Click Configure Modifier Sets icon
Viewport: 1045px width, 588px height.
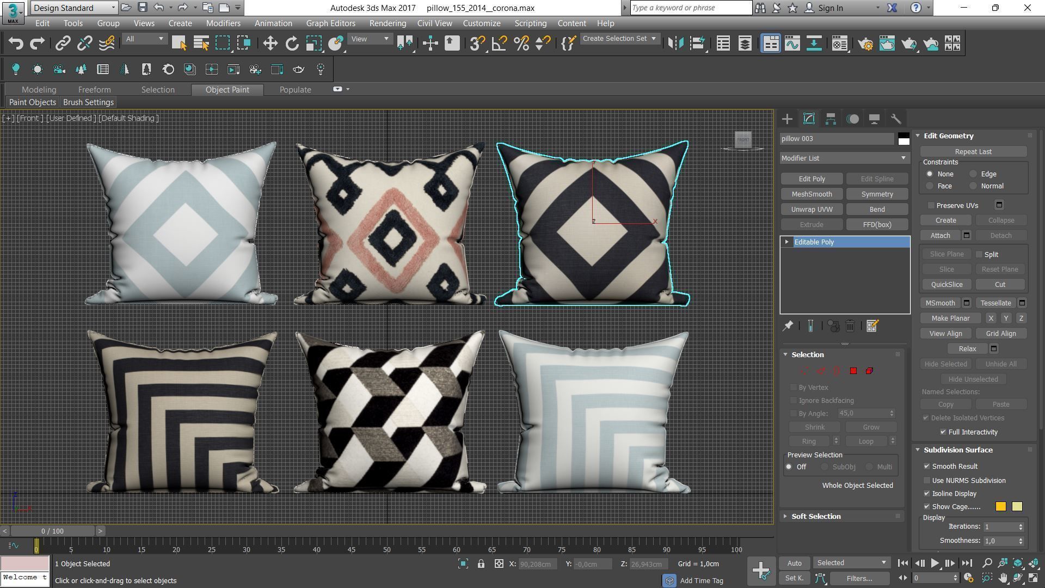tap(872, 326)
